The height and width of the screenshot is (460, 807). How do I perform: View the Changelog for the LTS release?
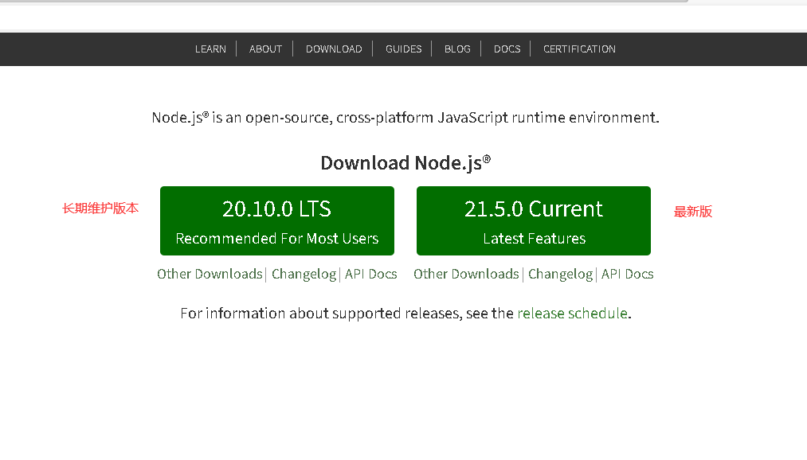coord(304,274)
